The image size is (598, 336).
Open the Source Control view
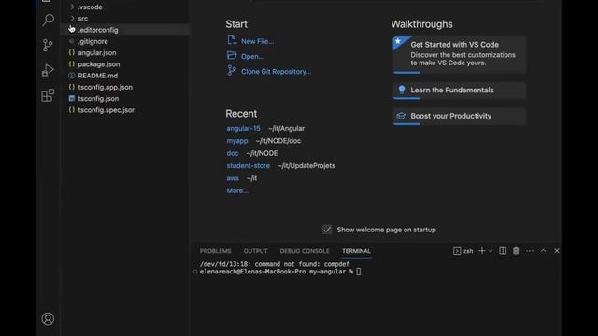(x=48, y=45)
